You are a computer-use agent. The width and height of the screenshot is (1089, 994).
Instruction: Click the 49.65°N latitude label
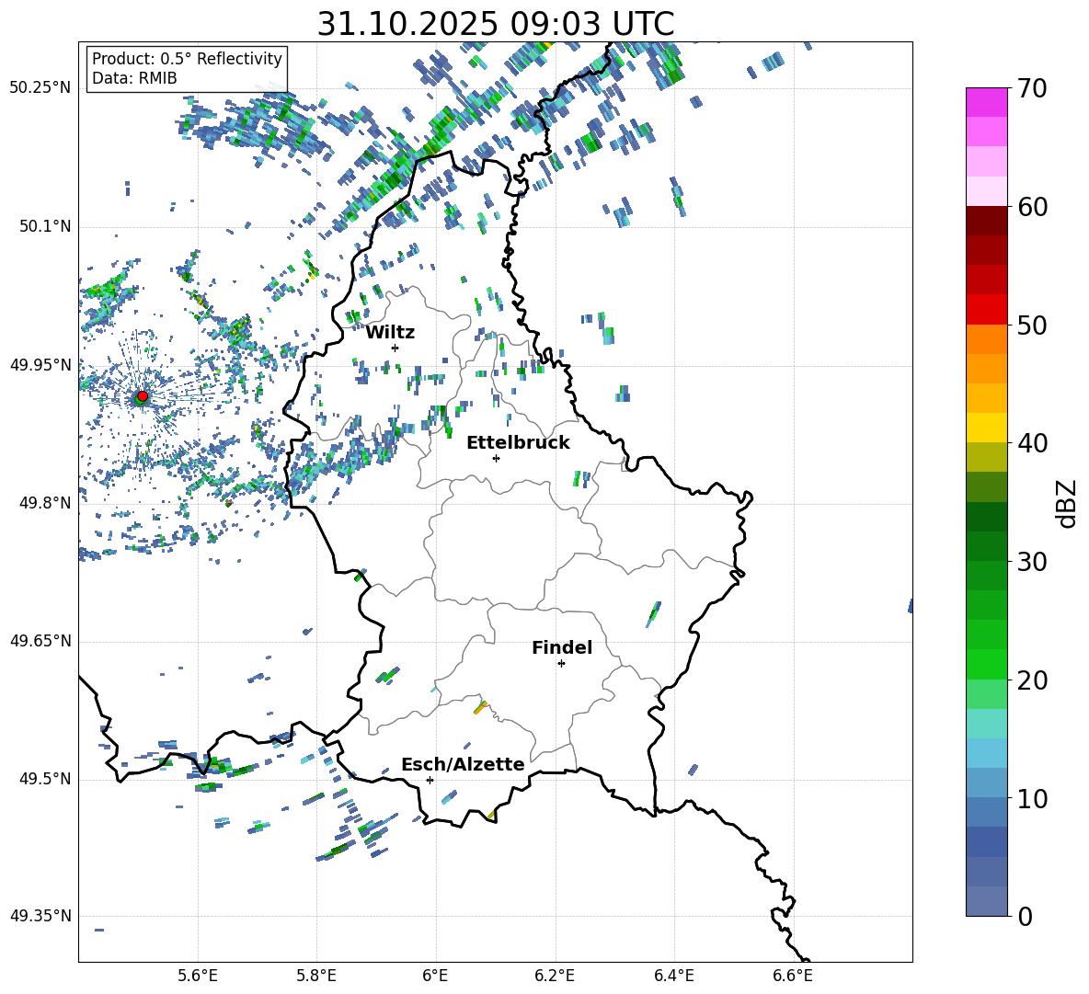tap(40, 641)
